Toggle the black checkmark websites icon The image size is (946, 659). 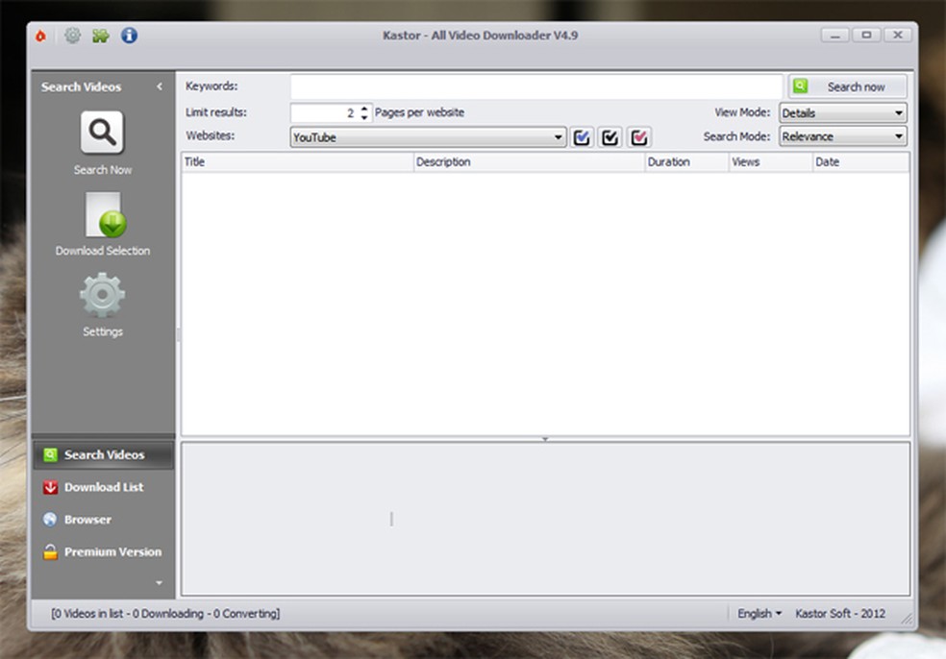(610, 137)
